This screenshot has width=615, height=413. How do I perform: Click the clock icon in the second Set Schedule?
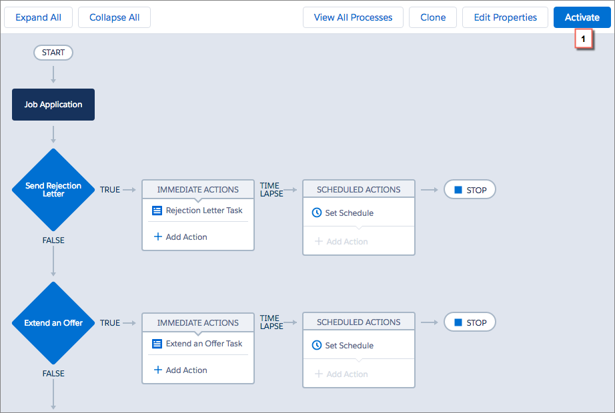pos(317,345)
